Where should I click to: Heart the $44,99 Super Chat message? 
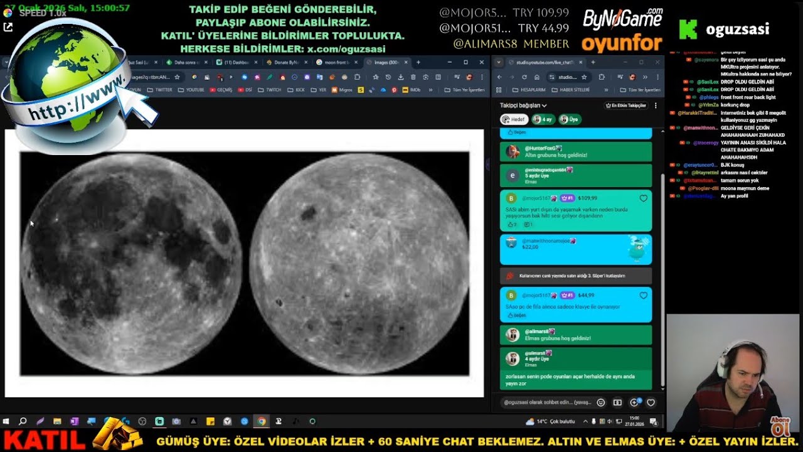tap(643, 295)
